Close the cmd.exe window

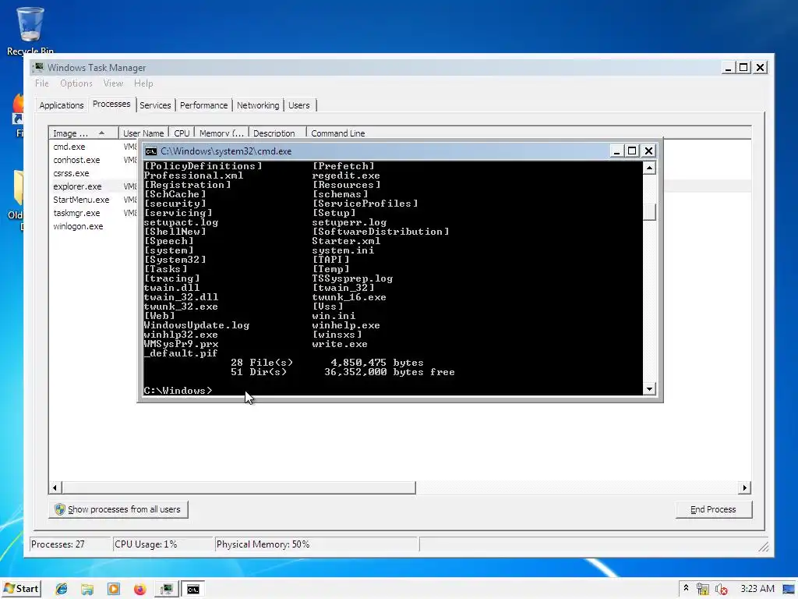point(648,151)
